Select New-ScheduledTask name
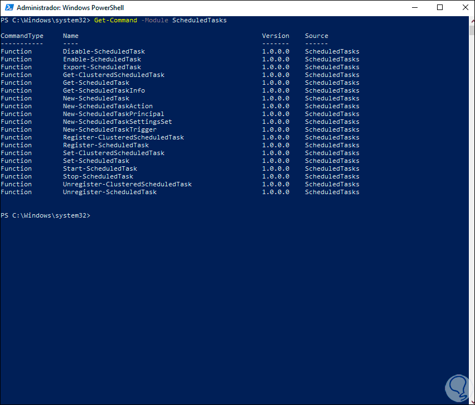The height and width of the screenshot is (405, 475). pos(96,99)
